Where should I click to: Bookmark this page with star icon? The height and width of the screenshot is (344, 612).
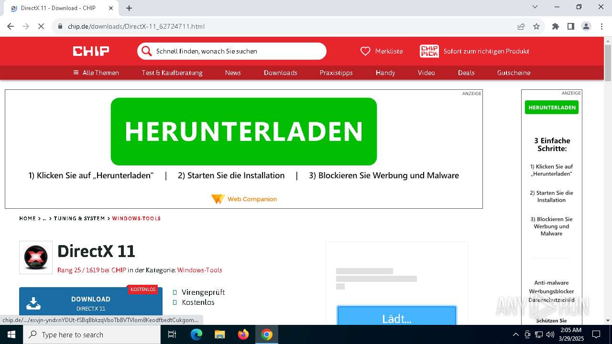[536, 26]
